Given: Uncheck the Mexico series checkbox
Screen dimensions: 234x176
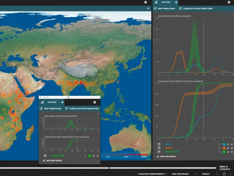Looking at the screenshot, I should pos(159,148).
